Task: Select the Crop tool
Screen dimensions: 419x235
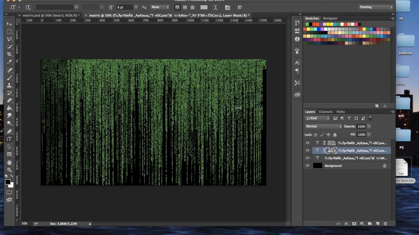Action: (x=9, y=54)
